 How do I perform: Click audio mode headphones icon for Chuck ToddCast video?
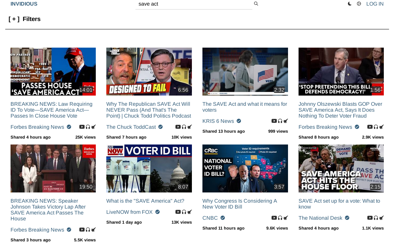click(184, 127)
